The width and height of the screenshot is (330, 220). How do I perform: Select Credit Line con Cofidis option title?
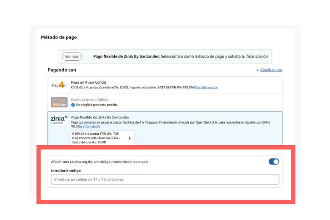(89, 100)
